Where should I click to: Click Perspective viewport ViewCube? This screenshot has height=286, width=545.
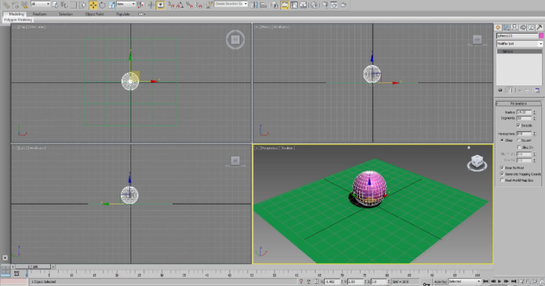pyautogui.click(x=477, y=162)
